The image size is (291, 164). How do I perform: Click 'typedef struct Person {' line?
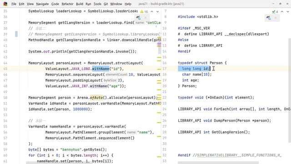[202, 63]
